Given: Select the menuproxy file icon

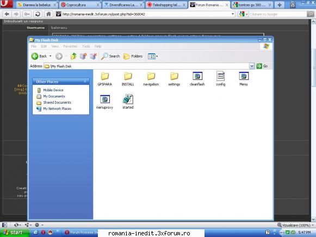Looking at the screenshot, I should 105,99.
